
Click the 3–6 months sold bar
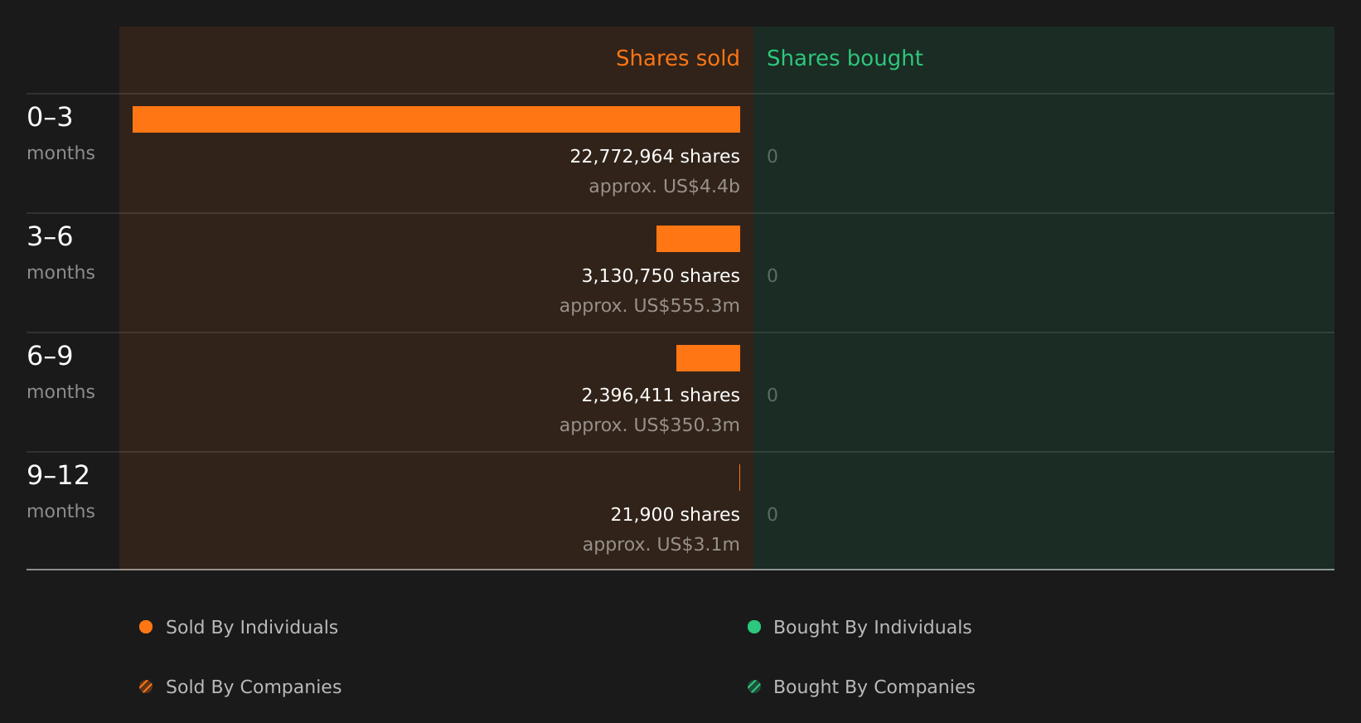pyautogui.click(x=698, y=239)
